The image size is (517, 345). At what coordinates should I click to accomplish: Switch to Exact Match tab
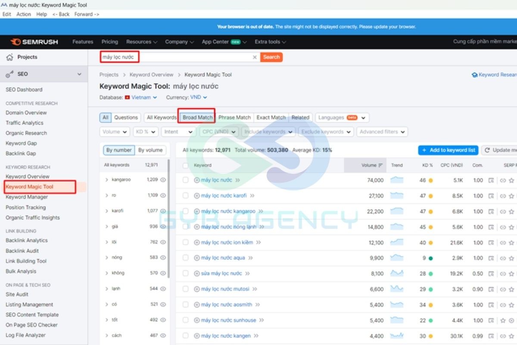pyautogui.click(x=271, y=117)
